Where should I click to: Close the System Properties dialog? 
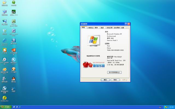coord(129,24)
